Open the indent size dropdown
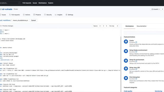 (105, 26)
